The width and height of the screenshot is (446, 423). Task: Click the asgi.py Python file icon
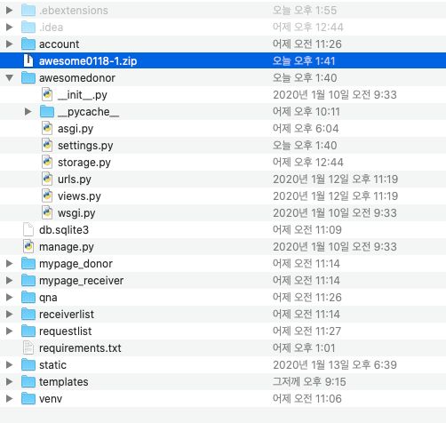click(x=47, y=129)
